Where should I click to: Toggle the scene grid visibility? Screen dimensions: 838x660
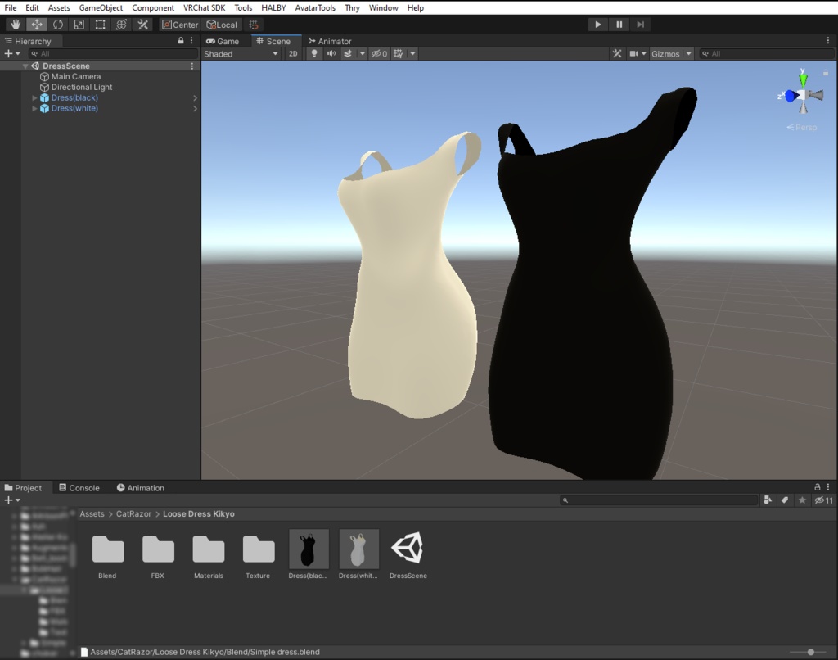(398, 53)
